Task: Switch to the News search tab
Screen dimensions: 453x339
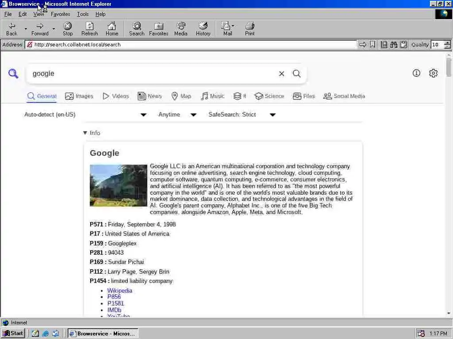Action: 150,96
